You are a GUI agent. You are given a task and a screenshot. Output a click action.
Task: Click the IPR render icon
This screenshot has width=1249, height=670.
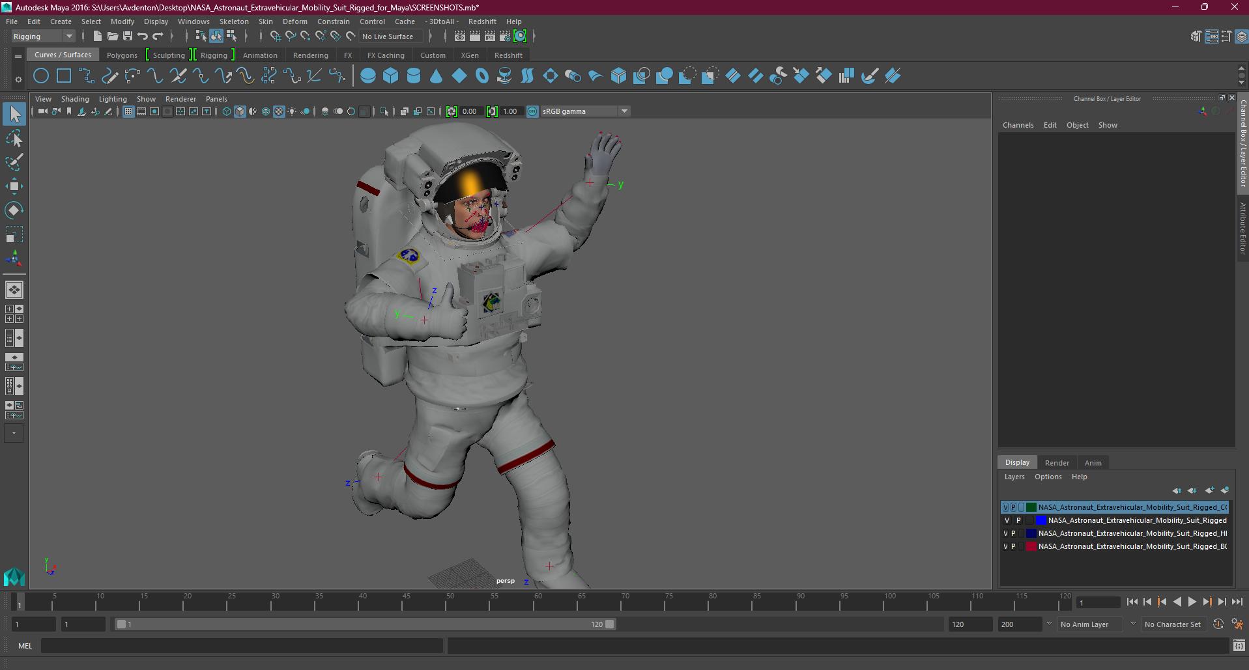point(490,36)
